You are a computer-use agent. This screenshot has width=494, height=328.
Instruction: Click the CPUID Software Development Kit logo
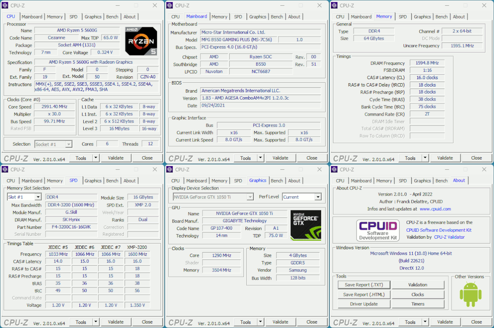(x=378, y=230)
